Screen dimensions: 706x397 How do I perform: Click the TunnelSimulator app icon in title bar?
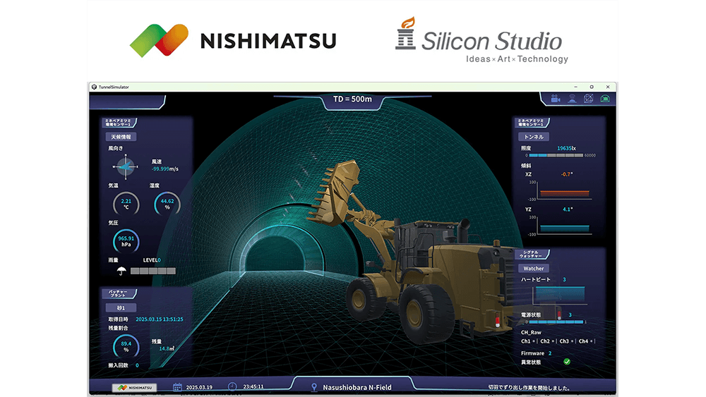coord(94,87)
